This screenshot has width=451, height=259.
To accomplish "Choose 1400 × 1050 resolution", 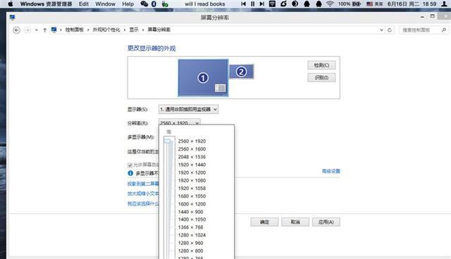I will coord(192,220).
